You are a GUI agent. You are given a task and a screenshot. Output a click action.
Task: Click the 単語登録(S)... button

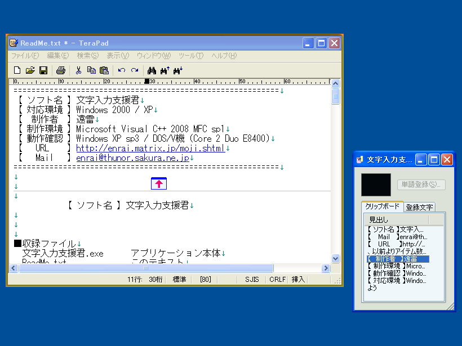coord(421,185)
